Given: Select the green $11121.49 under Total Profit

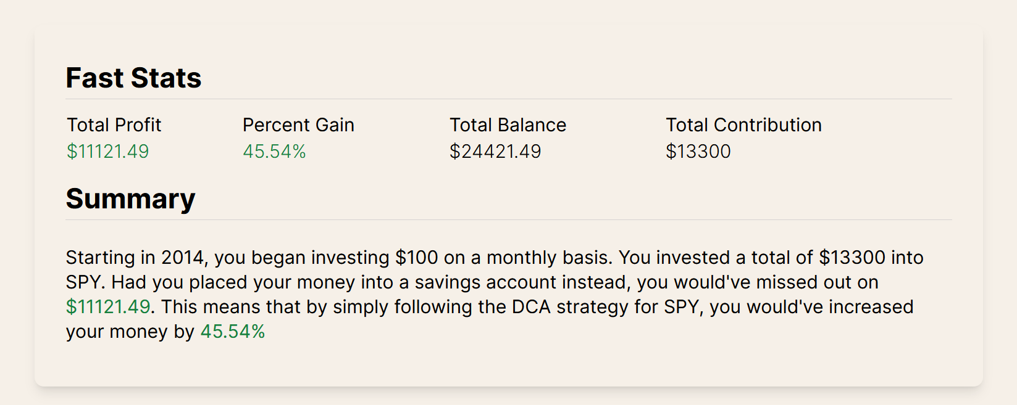Looking at the screenshot, I should [x=107, y=152].
